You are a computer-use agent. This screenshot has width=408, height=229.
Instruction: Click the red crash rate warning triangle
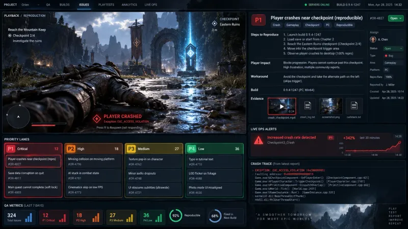[259, 140]
